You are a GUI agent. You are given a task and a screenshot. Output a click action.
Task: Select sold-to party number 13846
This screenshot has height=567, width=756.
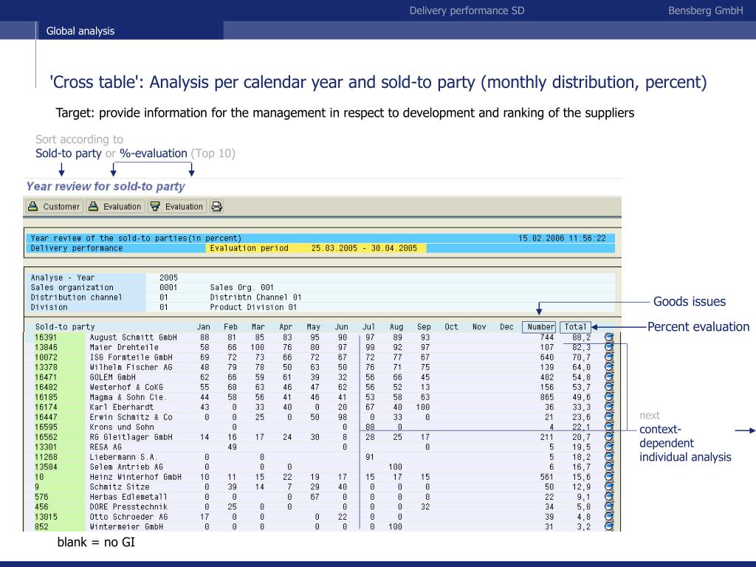[46, 347]
